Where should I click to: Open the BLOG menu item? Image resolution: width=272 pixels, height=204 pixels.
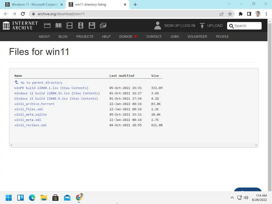pyautogui.click(x=63, y=37)
